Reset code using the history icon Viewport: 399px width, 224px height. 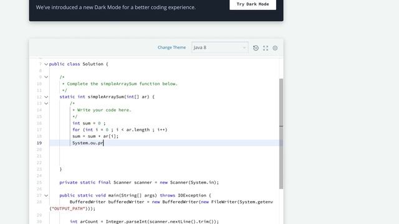click(x=256, y=48)
